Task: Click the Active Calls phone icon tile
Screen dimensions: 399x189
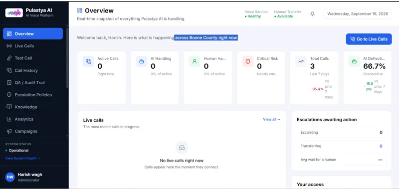Action: (x=88, y=61)
